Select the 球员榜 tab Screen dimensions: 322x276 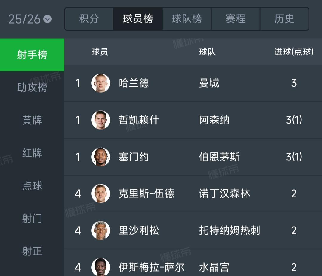click(138, 19)
